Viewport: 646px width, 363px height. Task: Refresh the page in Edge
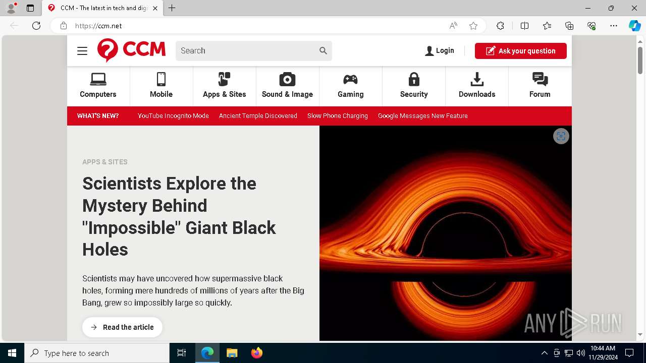tap(36, 26)
